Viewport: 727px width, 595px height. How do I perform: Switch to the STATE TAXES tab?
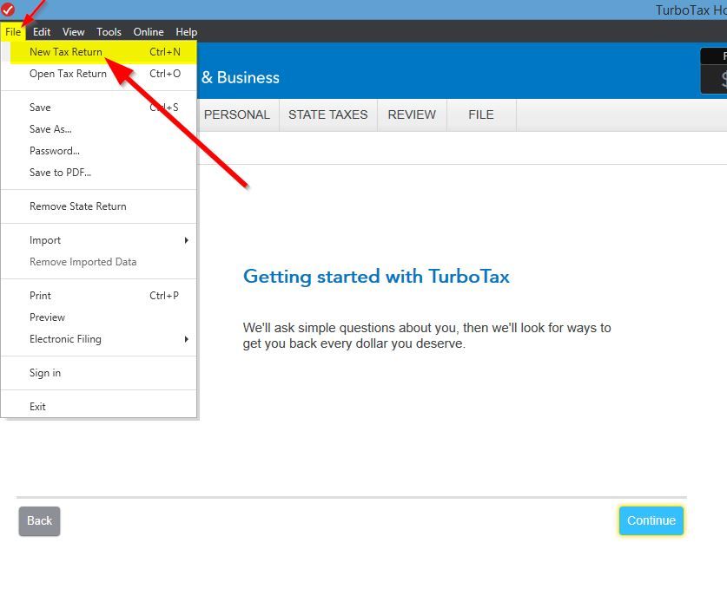coord(328,114)
